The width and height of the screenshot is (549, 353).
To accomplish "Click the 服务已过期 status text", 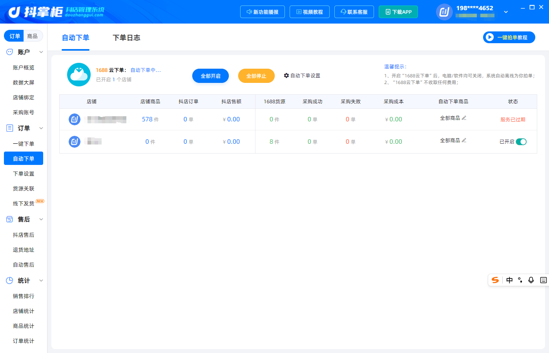I will point(513,119).
